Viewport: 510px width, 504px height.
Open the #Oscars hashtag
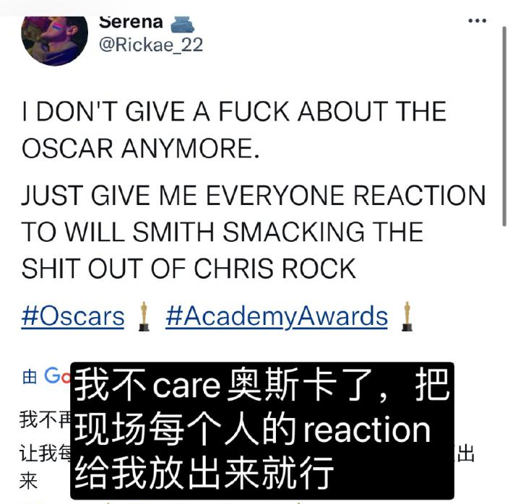pos(73,316)
